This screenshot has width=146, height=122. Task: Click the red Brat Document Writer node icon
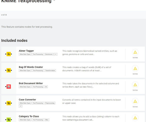coord(8,87)
